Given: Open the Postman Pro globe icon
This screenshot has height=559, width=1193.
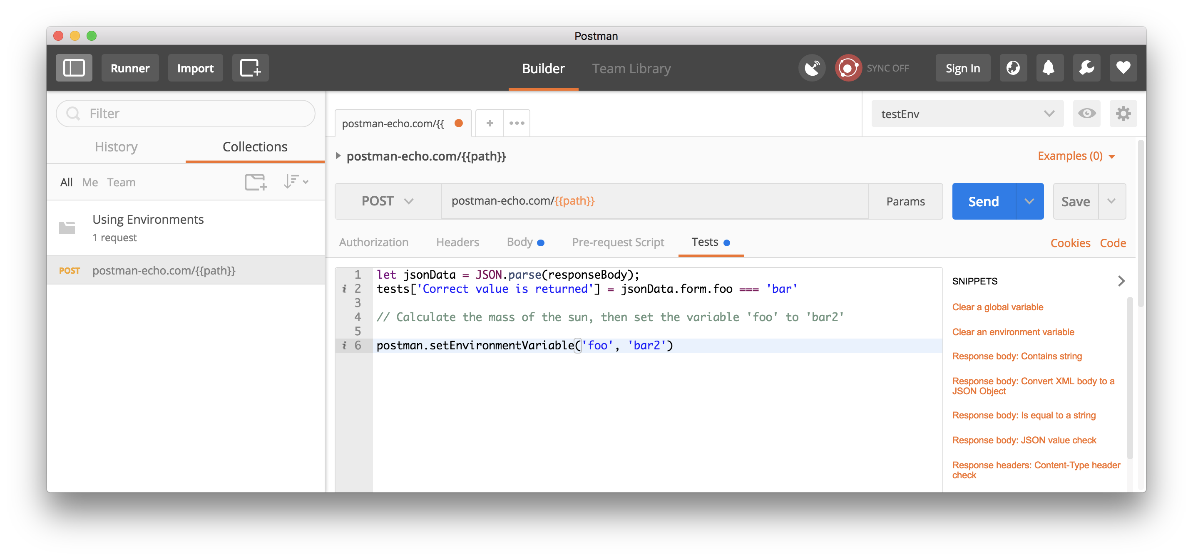Looking at the screenshot, I should pos(1013,68).
